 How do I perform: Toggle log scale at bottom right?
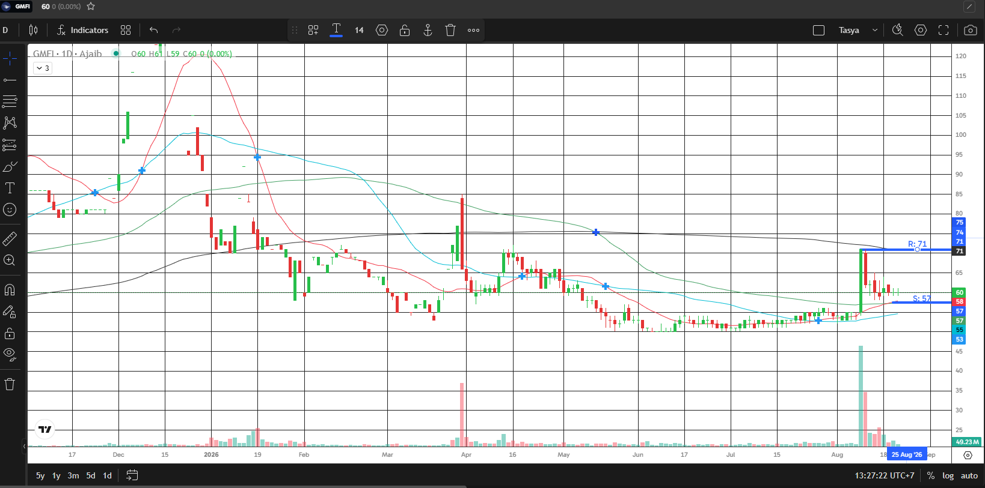[948, 475]
